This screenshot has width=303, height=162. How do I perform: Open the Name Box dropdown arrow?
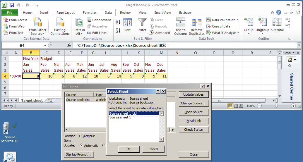click(x=45, y=46)
